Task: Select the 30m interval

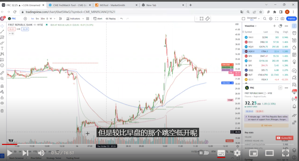Action: click(x=43, y=18)
